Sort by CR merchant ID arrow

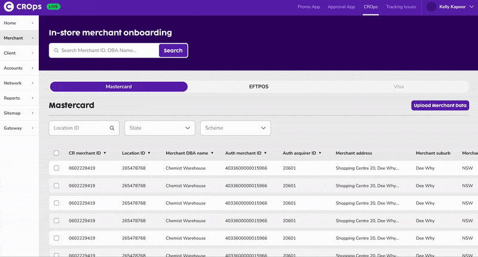[105, 153]
